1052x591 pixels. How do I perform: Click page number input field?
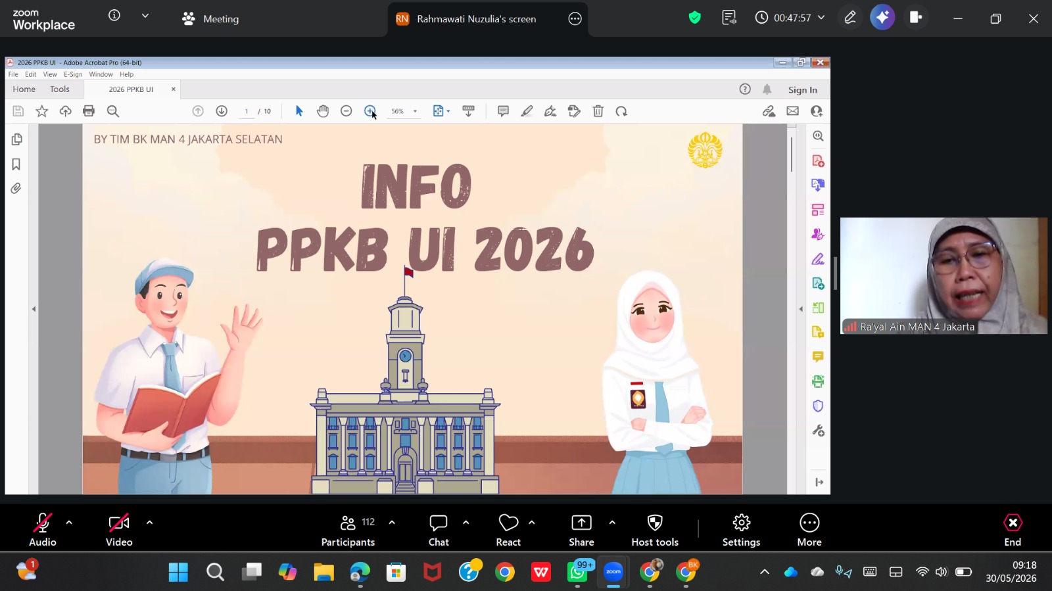click(x=247, y=111)
